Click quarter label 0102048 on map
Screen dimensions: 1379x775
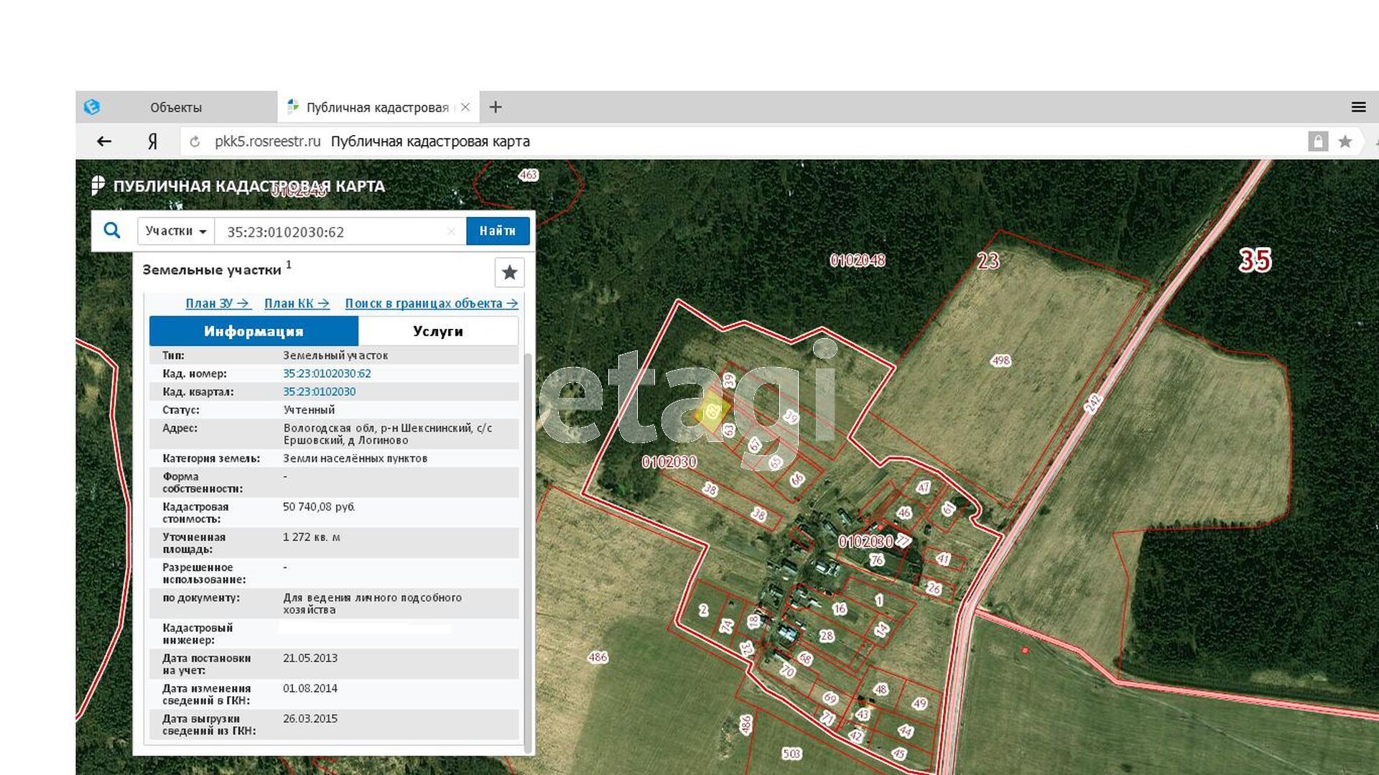(858, 260)
